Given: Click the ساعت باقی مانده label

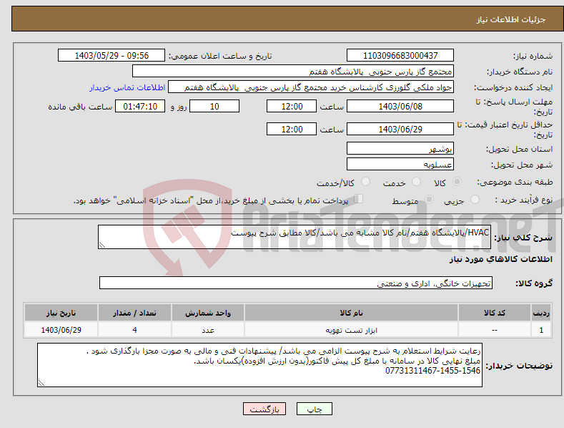Looking at the screenshot, I should tap(80, 107).
